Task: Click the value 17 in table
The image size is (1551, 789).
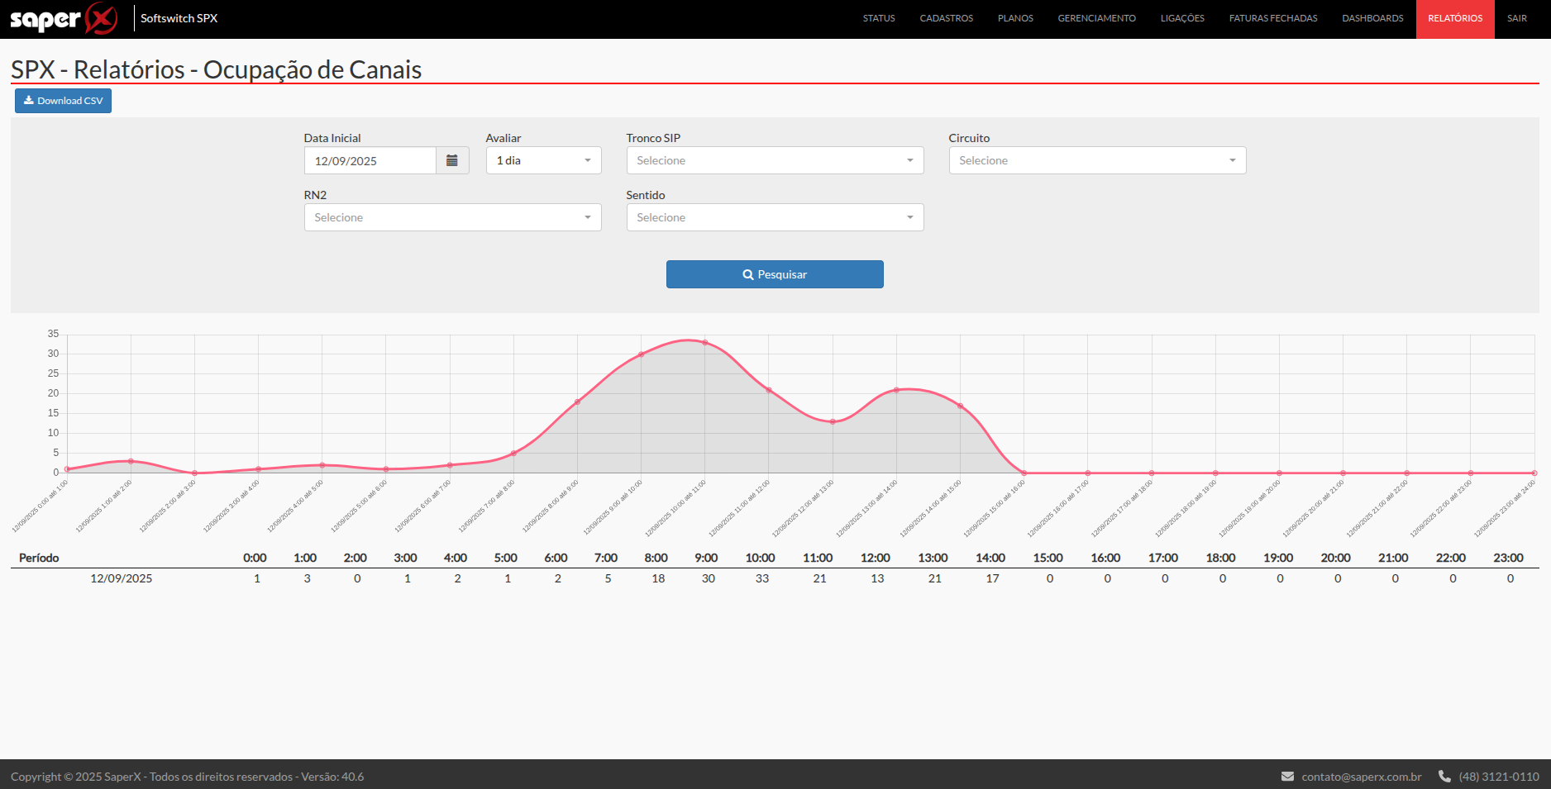Action: coord(993,578)
